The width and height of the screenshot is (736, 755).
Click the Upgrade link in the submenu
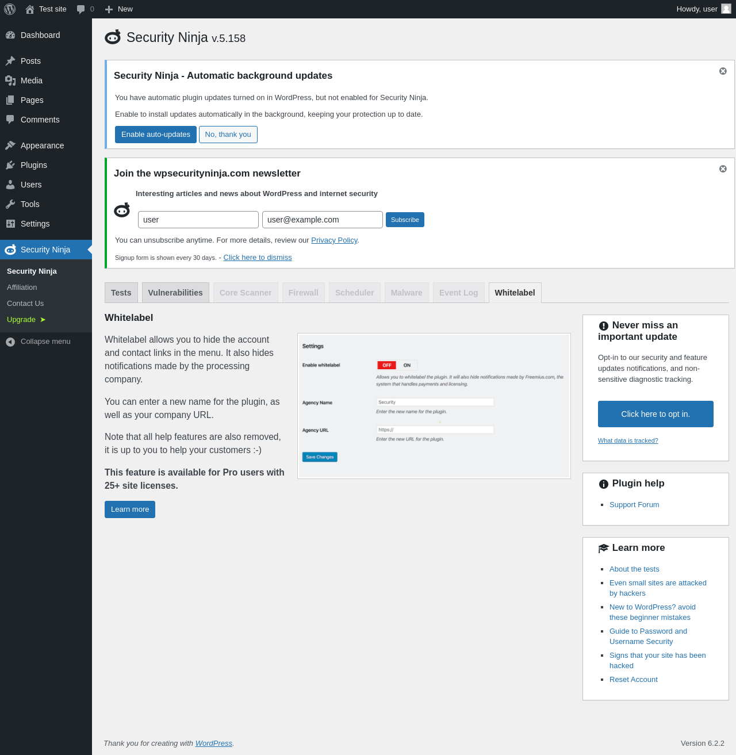click(x=22, y=320)
